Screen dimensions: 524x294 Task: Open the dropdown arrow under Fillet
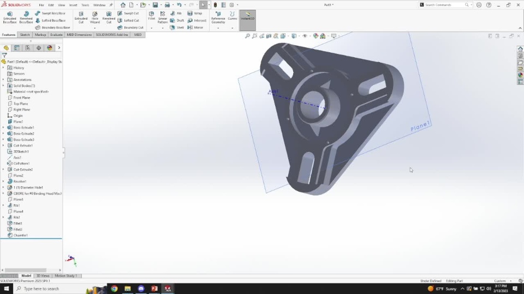(x=151, y=28)
